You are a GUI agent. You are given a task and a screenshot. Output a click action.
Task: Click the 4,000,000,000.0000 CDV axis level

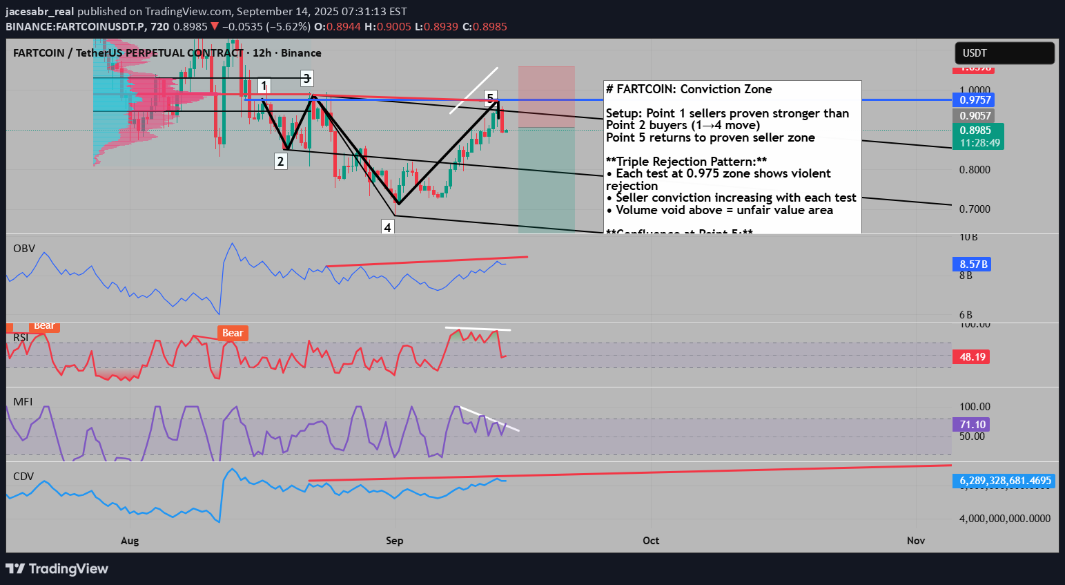coord(1005,519)
